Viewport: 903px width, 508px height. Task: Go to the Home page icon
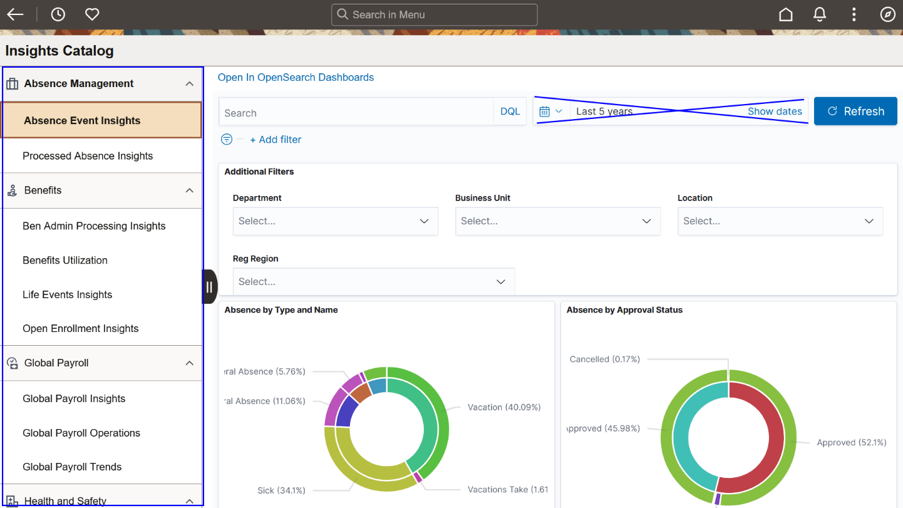(786, 14)
